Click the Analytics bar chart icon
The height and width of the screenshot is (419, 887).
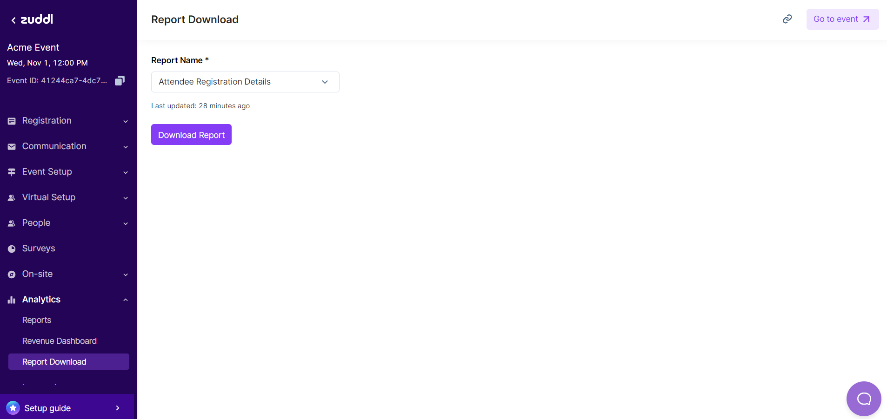pyautogui.click(x=12, y=300)
